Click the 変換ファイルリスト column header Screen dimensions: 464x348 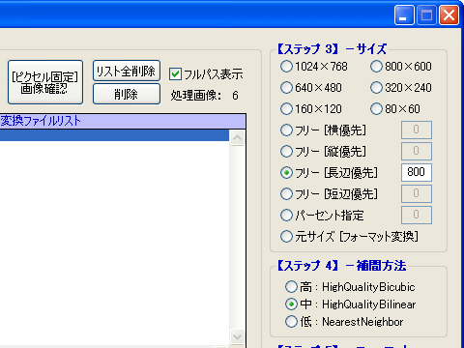123,121
